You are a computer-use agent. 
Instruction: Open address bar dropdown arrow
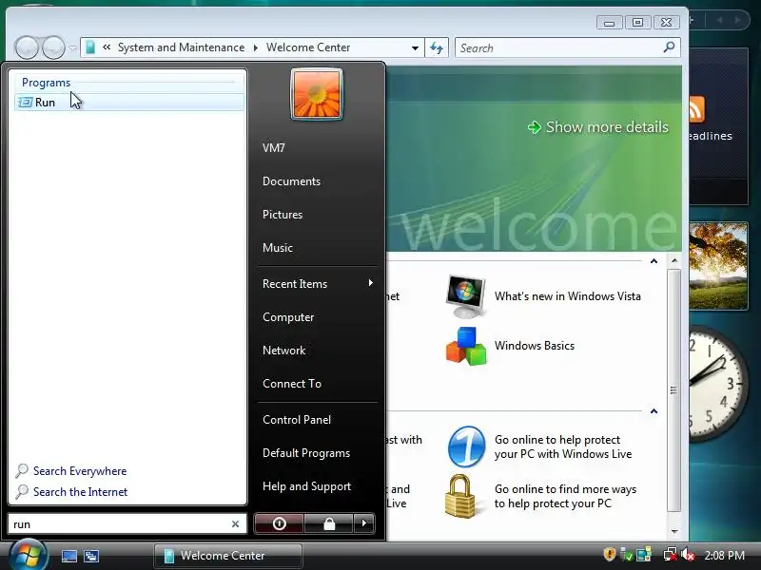[x=415, y=48]
